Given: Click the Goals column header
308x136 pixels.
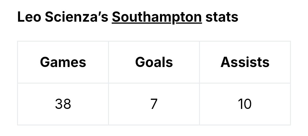Looking at the screenshot, I should point(154,62).
